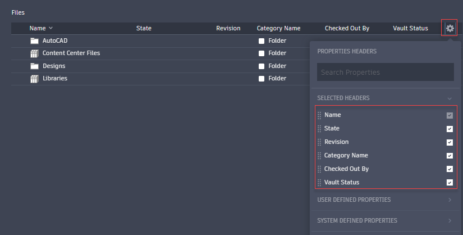
Task: Open the AutoCAD folder by name
Action: point(55,41)
